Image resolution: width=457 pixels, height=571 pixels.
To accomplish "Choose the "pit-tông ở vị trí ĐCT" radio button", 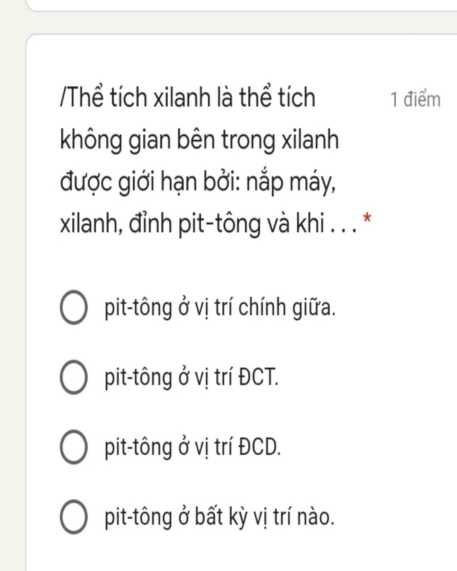I will (73, 377).
